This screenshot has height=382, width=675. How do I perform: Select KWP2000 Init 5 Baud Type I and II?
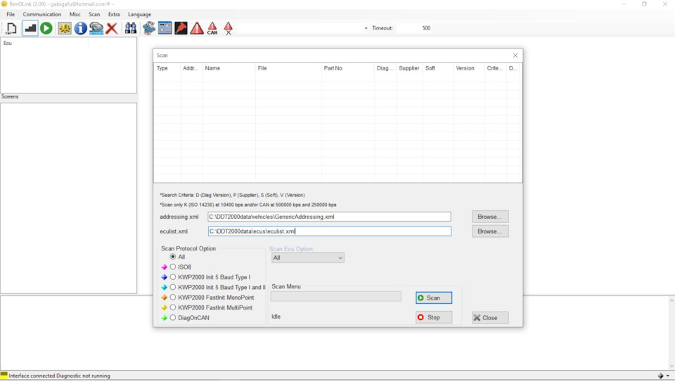coord(173,287)
